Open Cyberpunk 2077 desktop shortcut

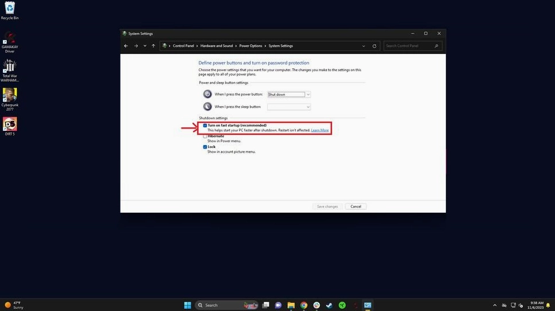click(10, 95)
